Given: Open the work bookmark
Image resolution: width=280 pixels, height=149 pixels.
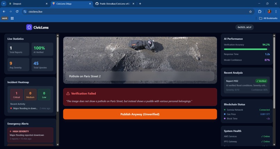Looking at the screenshot, I should point(5,18).
